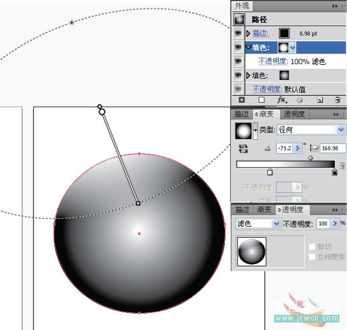
Task: Click Add New Stroke icon
Action: point(242,100)
